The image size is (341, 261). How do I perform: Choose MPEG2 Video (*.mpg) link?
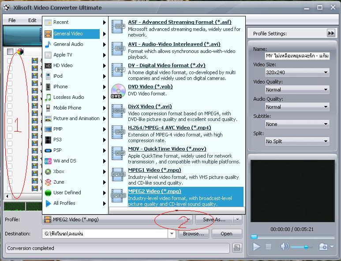click(154, 191)
